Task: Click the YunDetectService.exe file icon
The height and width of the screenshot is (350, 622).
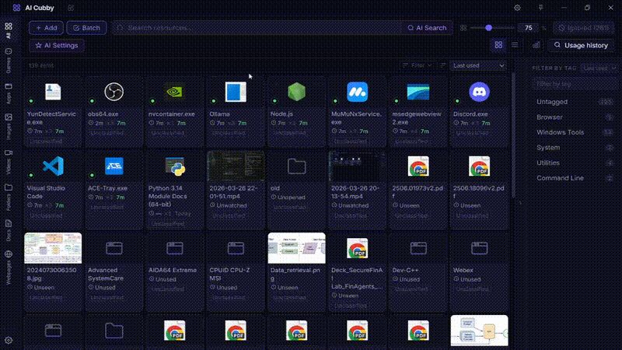Action: tap(53, 92)
